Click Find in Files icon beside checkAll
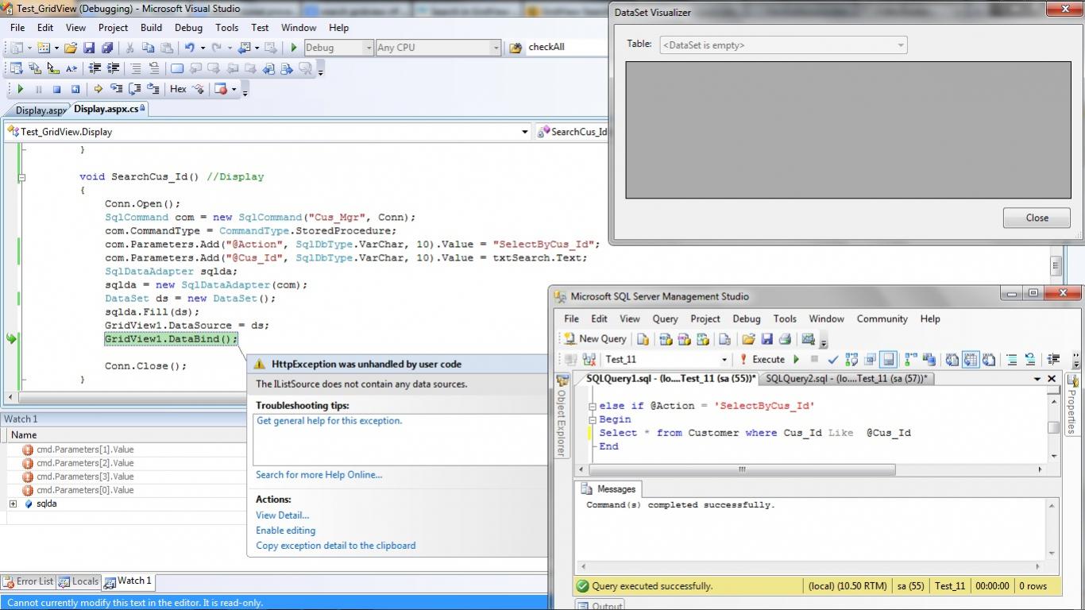This screenshot has height=610, width=1085. click(x=515, y=48)
